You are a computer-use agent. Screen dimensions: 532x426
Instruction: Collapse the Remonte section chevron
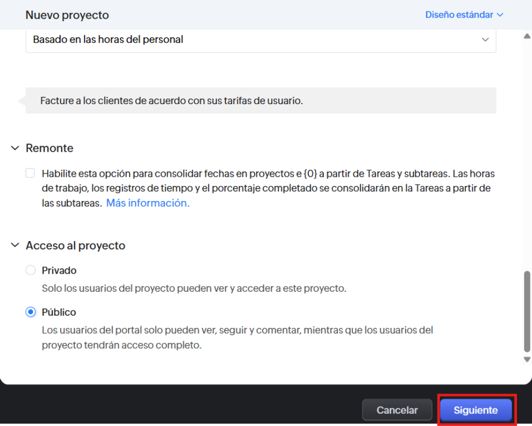click(x=15, y=148)
